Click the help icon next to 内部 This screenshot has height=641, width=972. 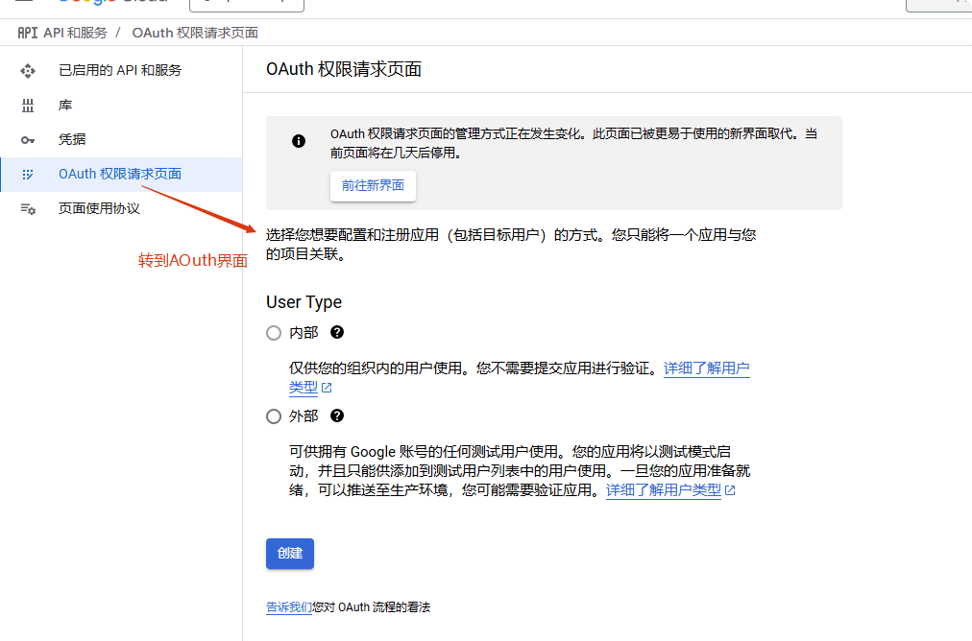pos(337,333)
